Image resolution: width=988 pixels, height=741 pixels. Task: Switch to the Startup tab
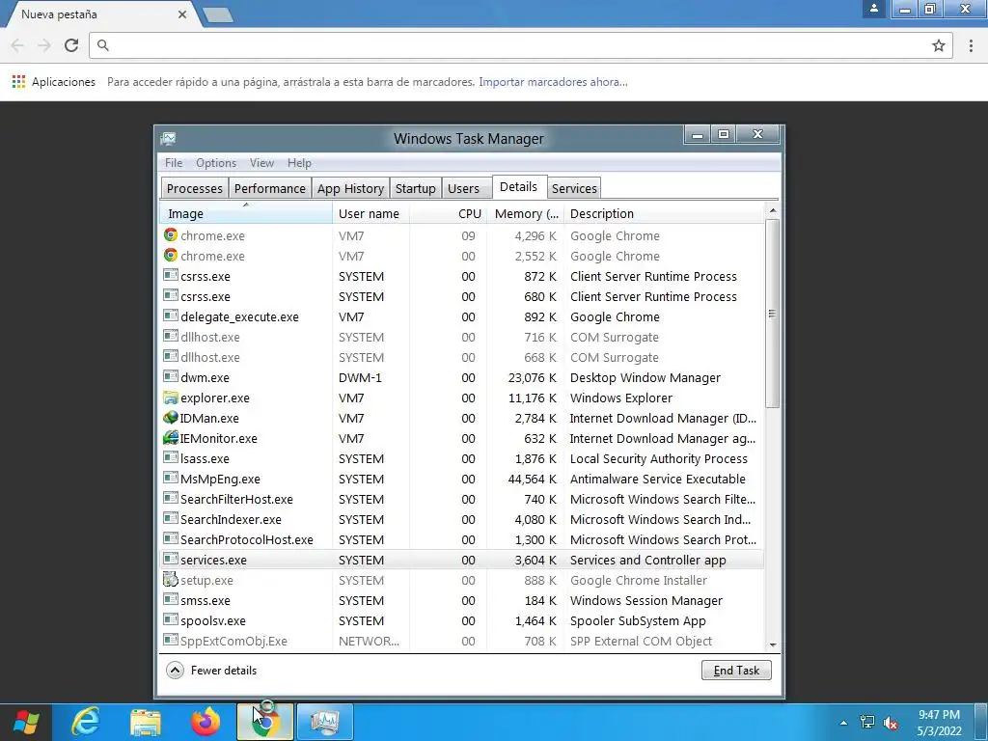tap(415, 188)
